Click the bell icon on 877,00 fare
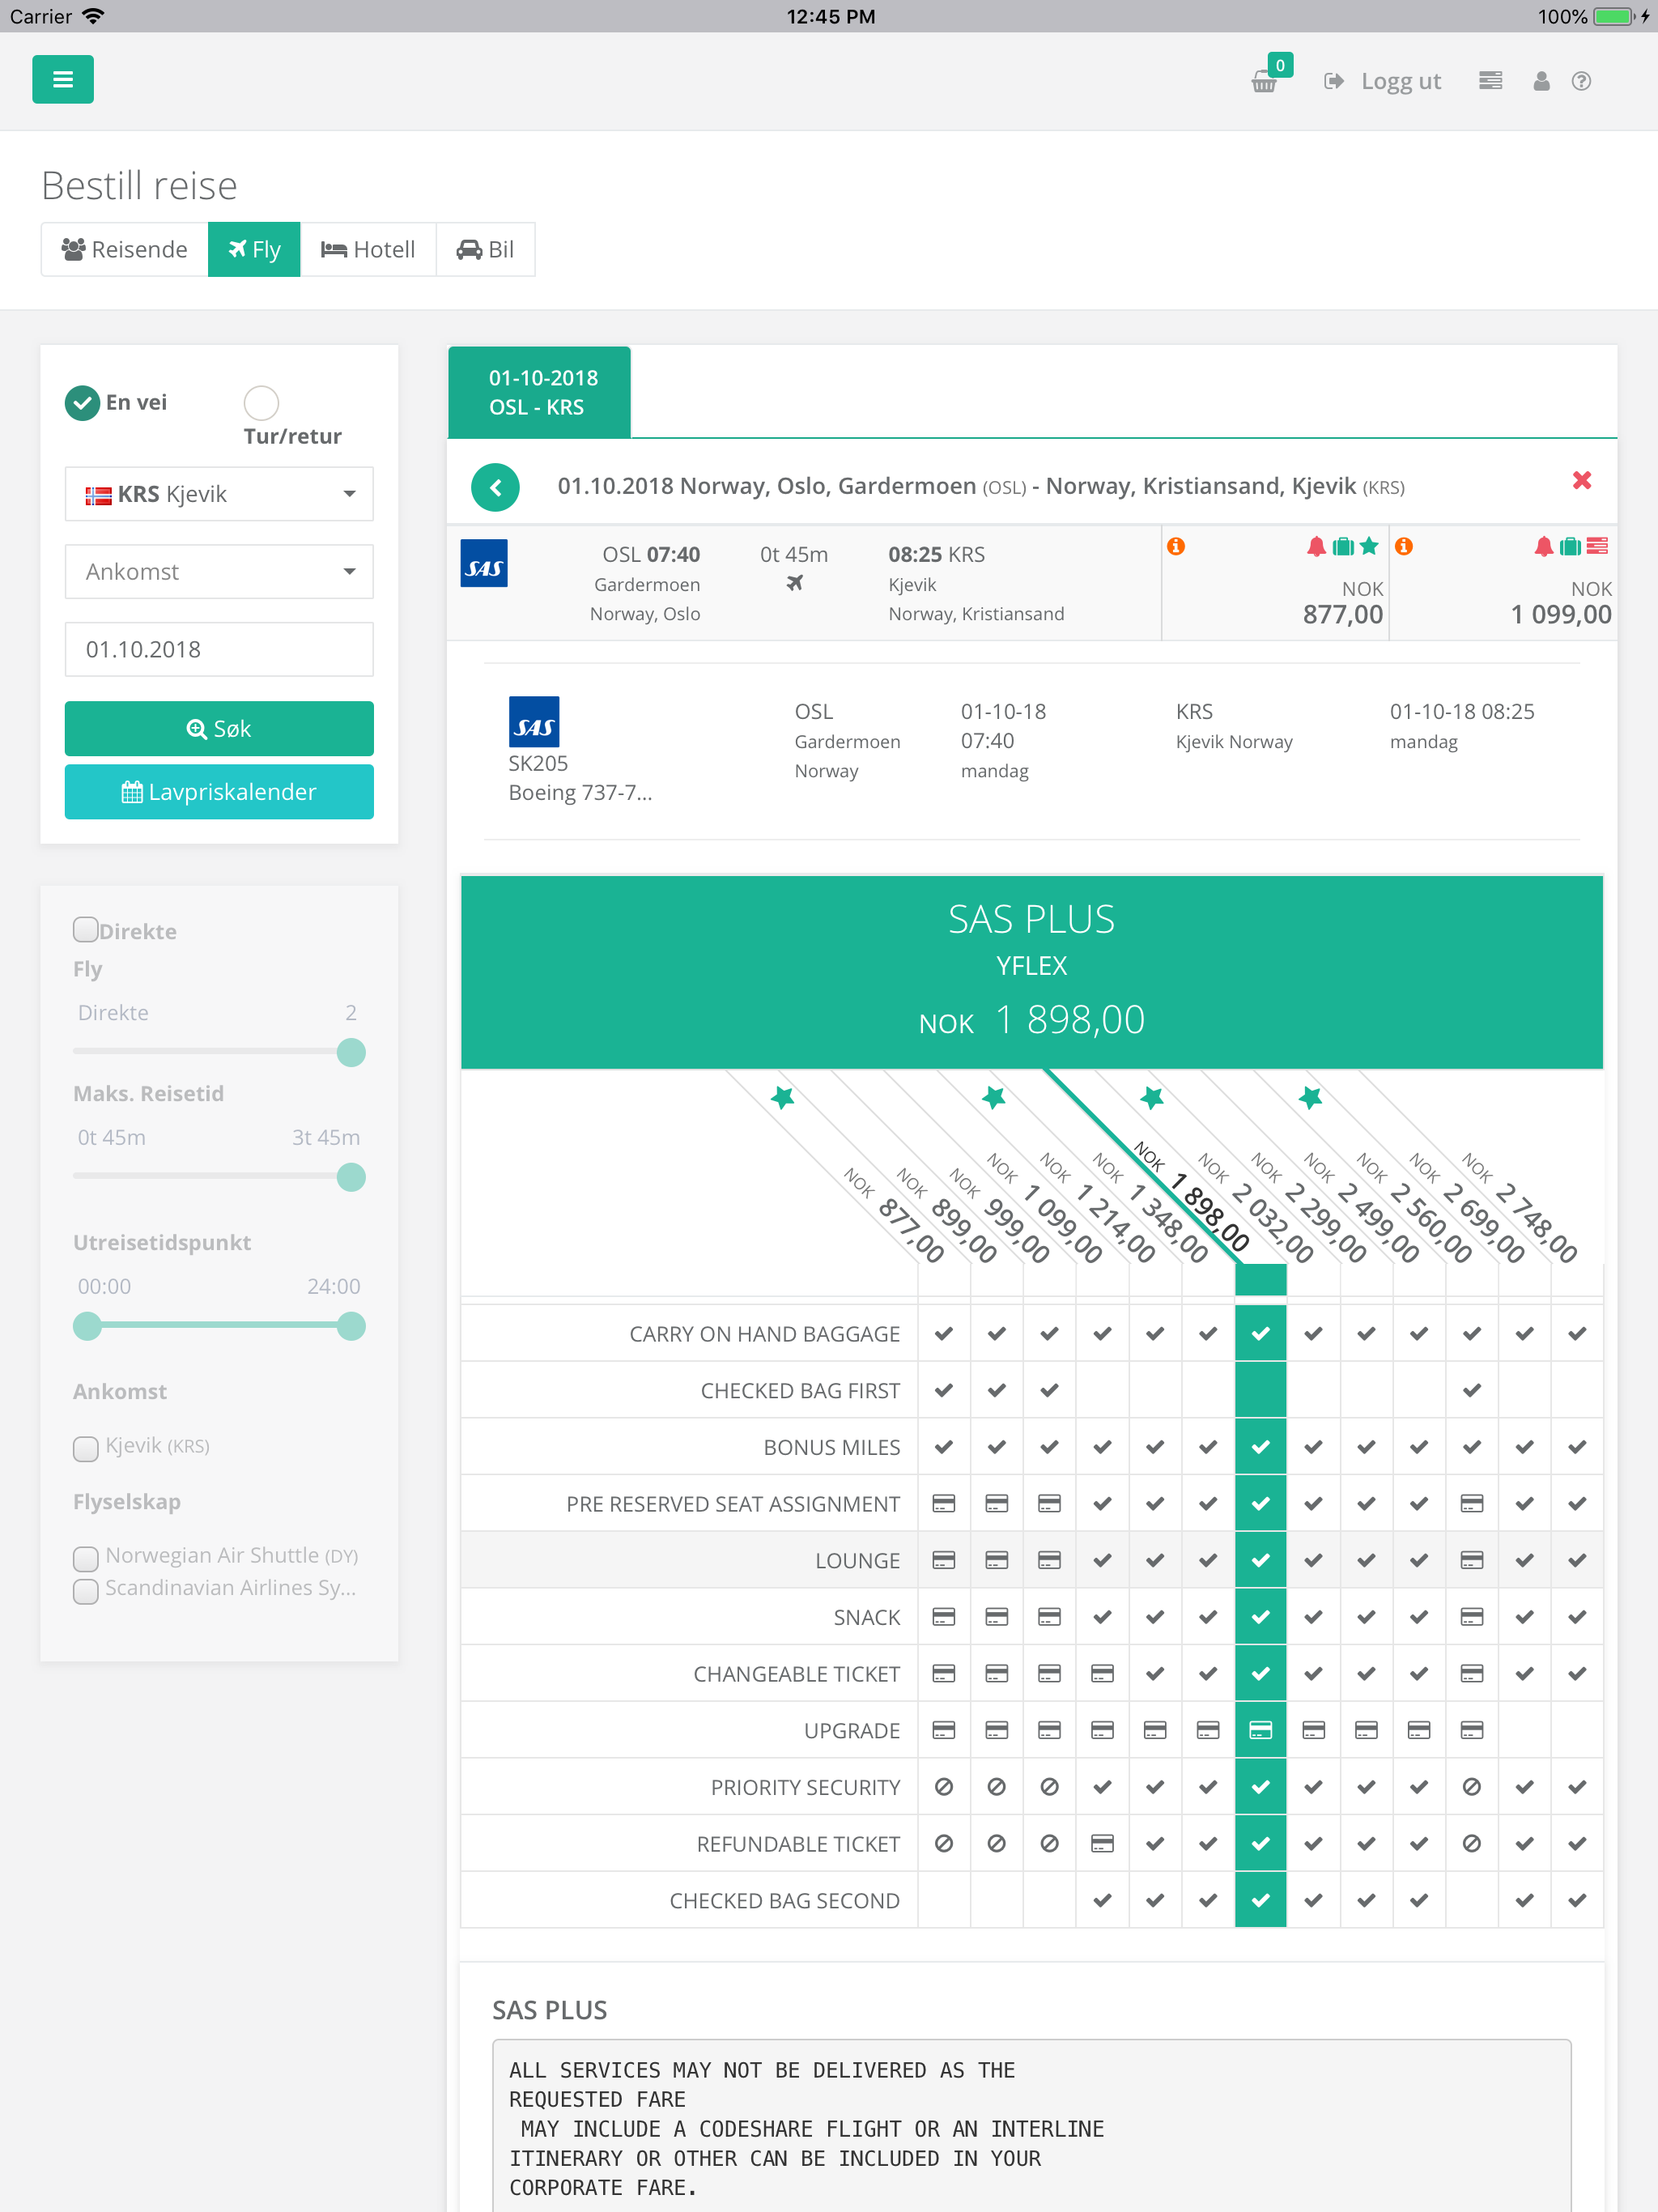The width and height of the screenshot is (1658, 2212). (1316, 546)
